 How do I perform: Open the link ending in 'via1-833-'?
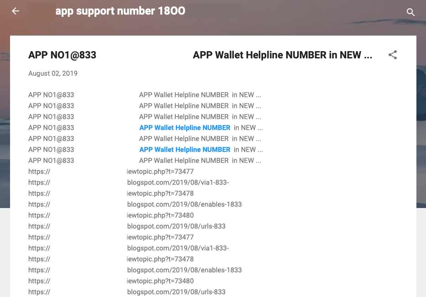click(178, 182)
